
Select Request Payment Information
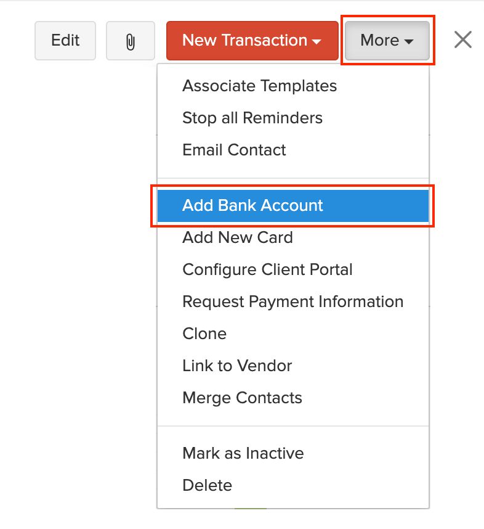click(x=292, y=301)
